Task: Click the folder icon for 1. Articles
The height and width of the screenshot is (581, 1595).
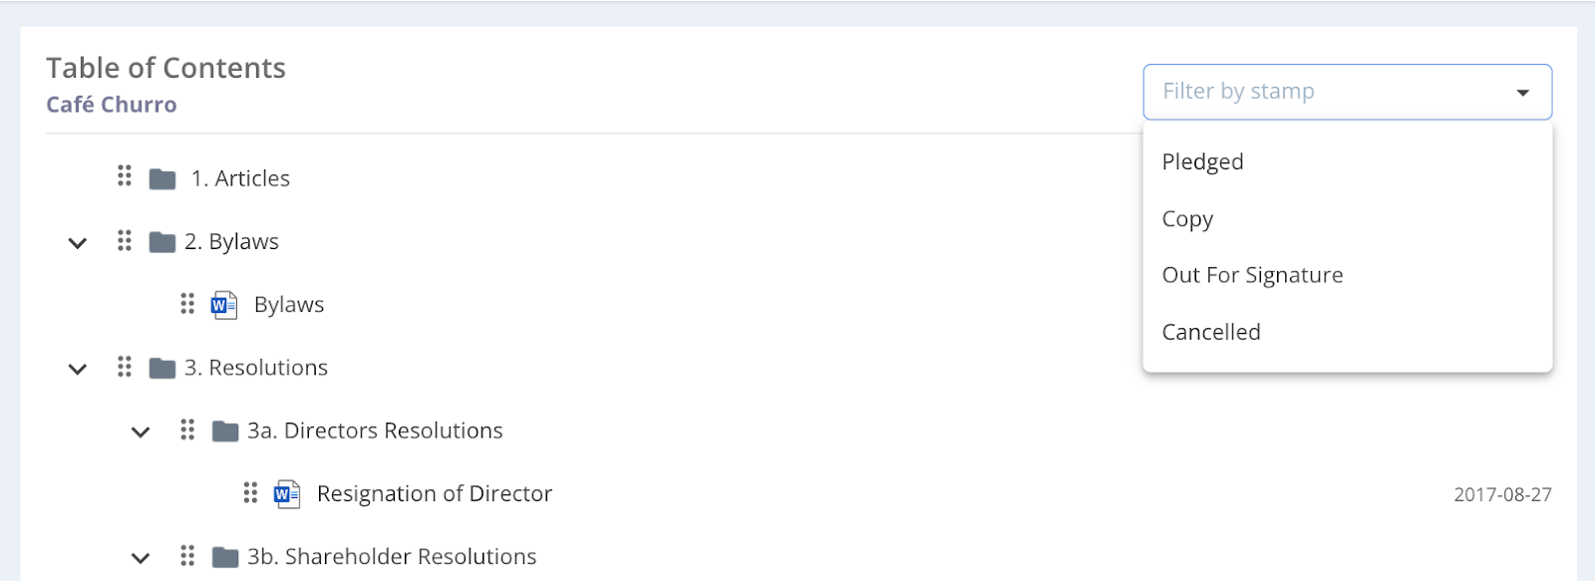Action: 162,179
